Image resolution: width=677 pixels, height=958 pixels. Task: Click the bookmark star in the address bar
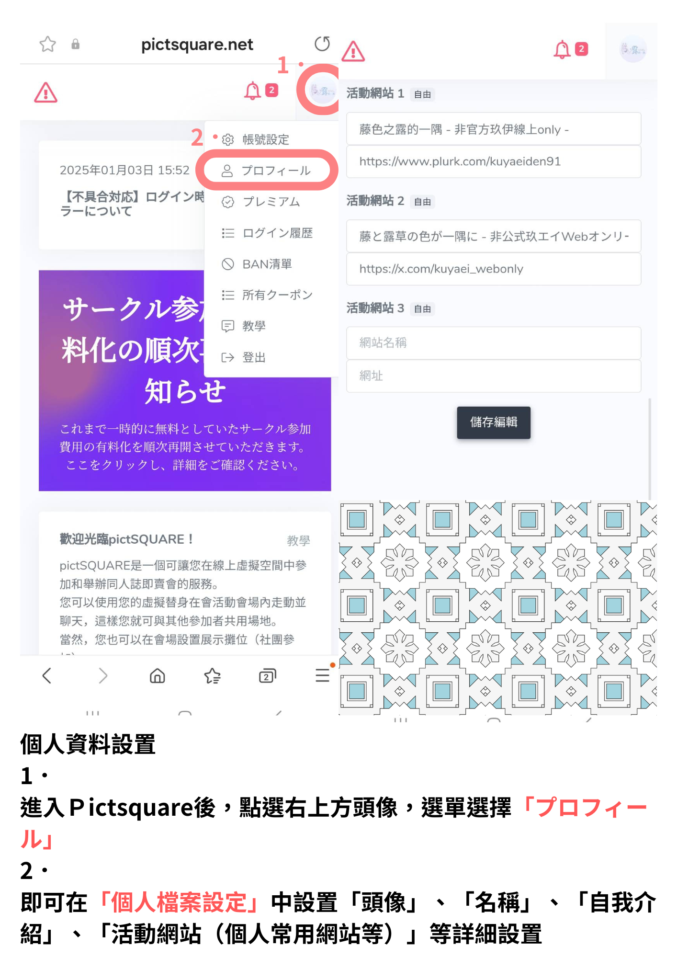click(47, 44)
